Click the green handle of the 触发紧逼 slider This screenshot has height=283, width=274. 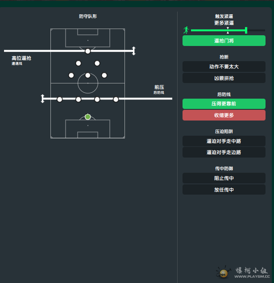[x=246, y=30]
